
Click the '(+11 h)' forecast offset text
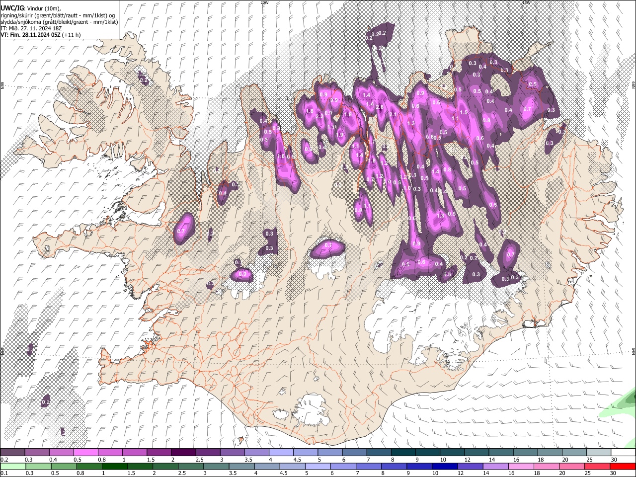click(72, 35)
